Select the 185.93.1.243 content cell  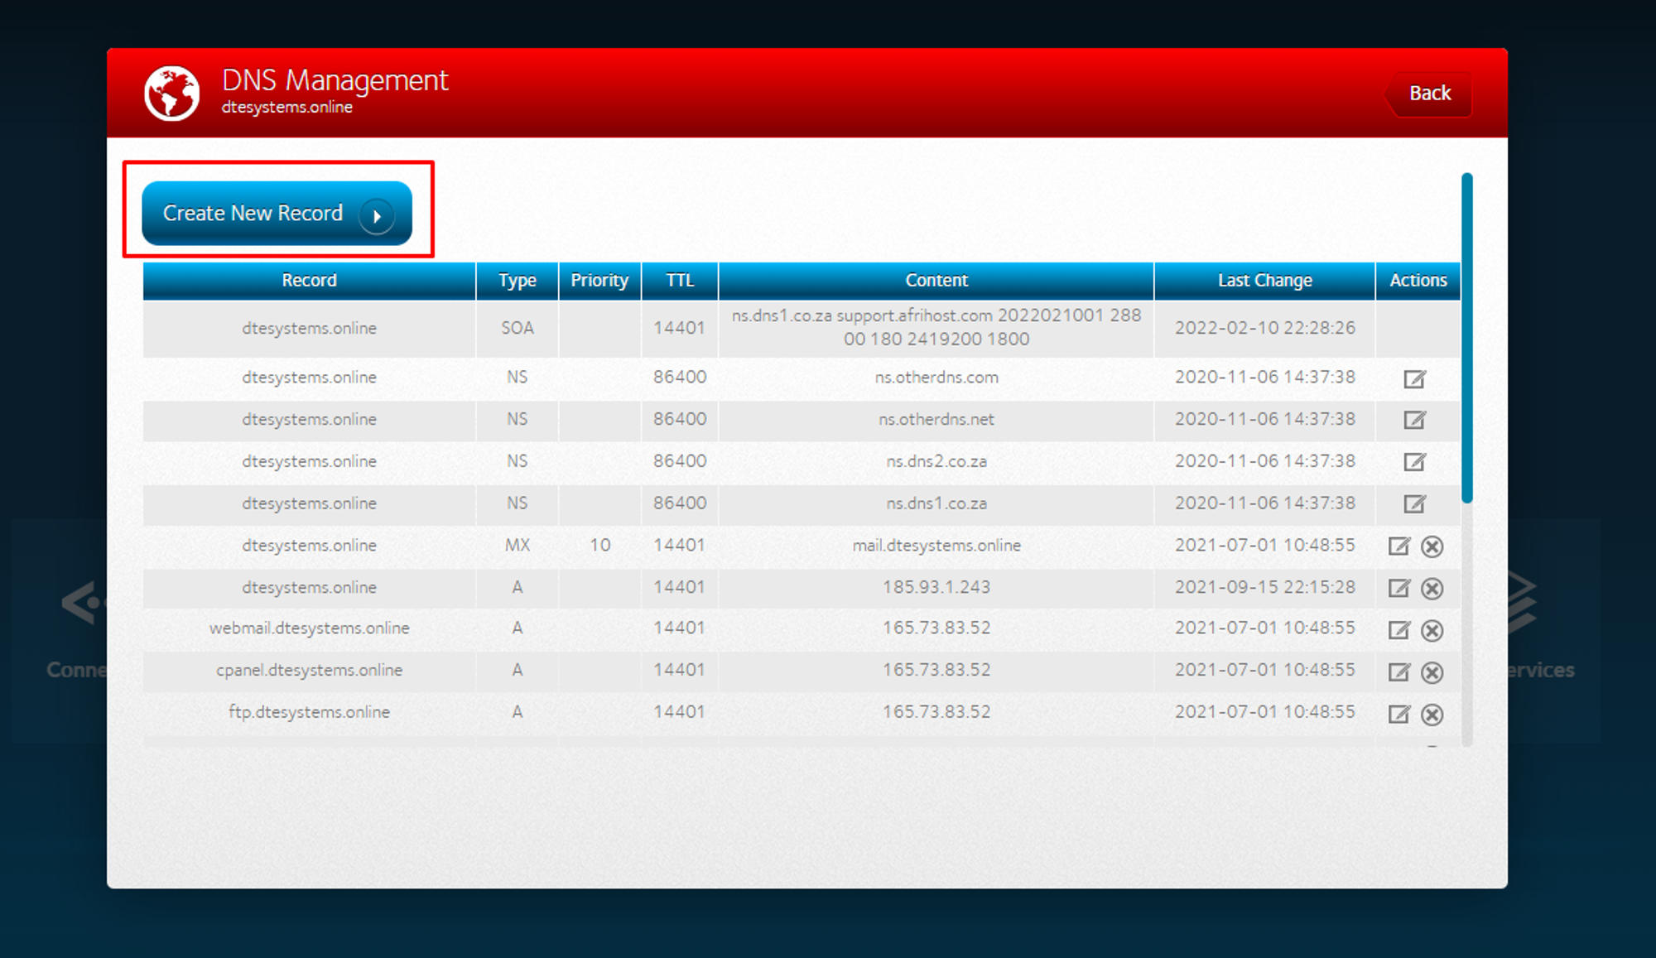936,587
